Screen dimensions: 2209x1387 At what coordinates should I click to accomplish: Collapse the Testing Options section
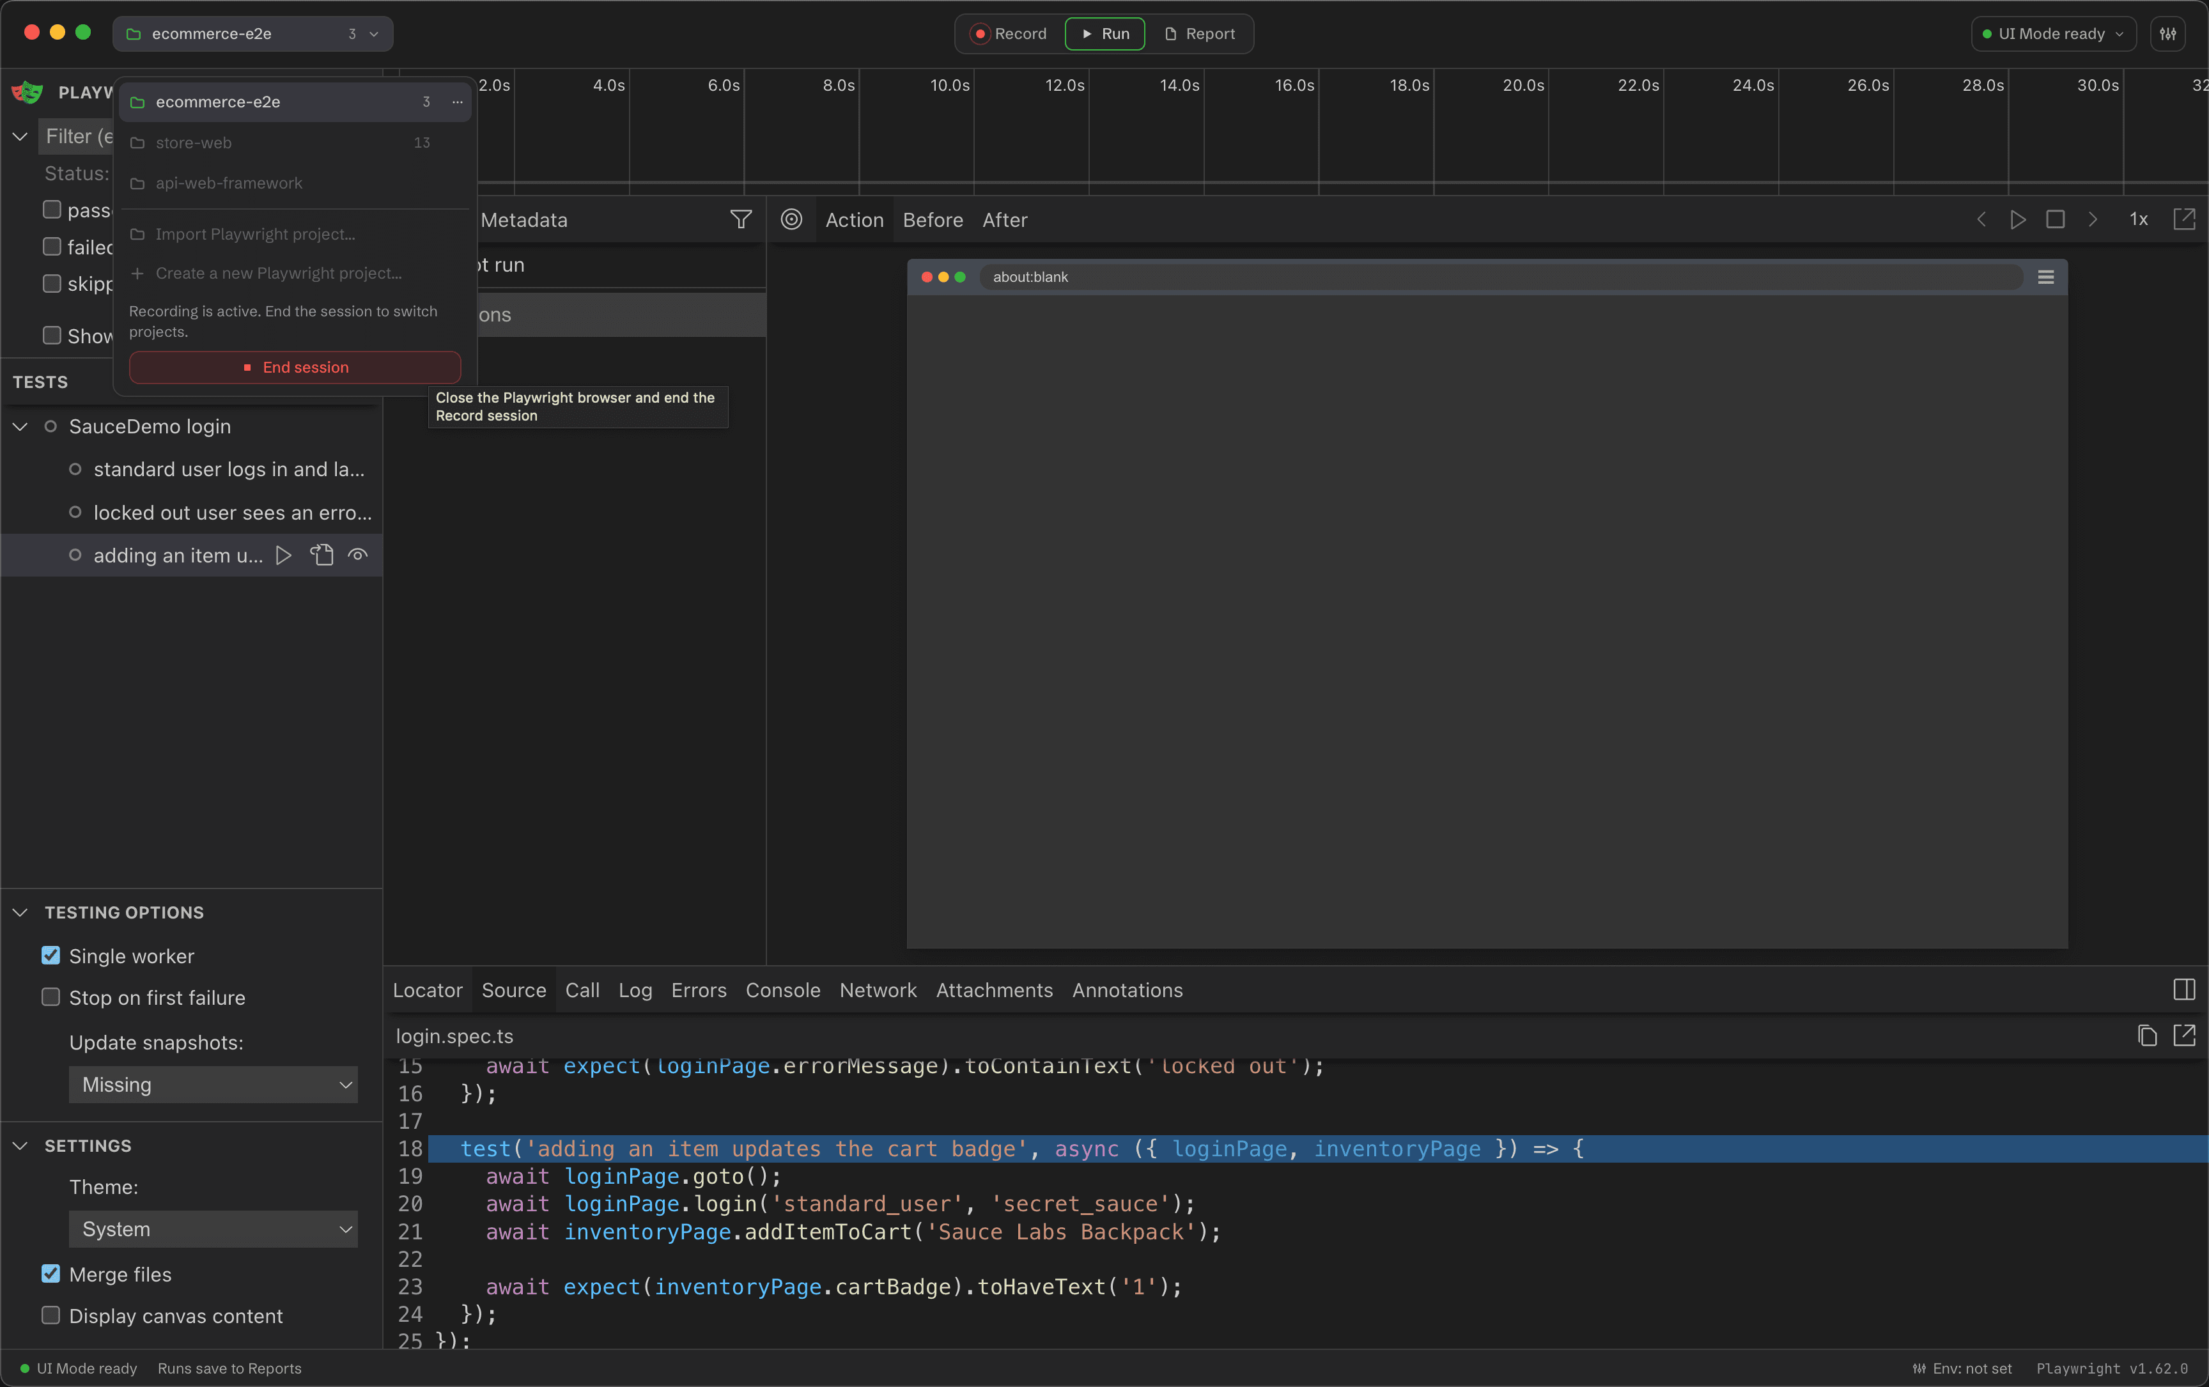point(20,913)
